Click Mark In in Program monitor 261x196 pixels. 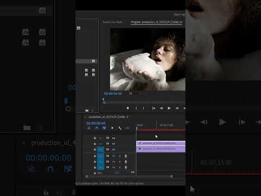[x=136, y=108]
